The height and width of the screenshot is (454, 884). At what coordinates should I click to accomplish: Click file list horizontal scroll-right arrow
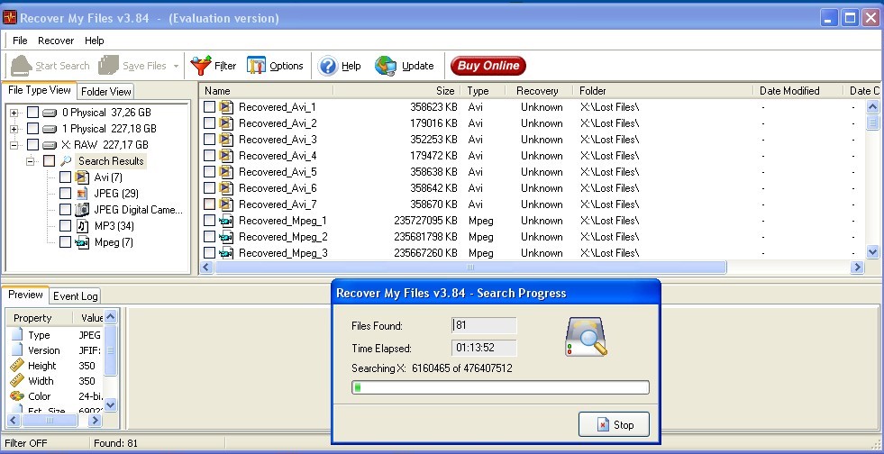click(857, 267)
